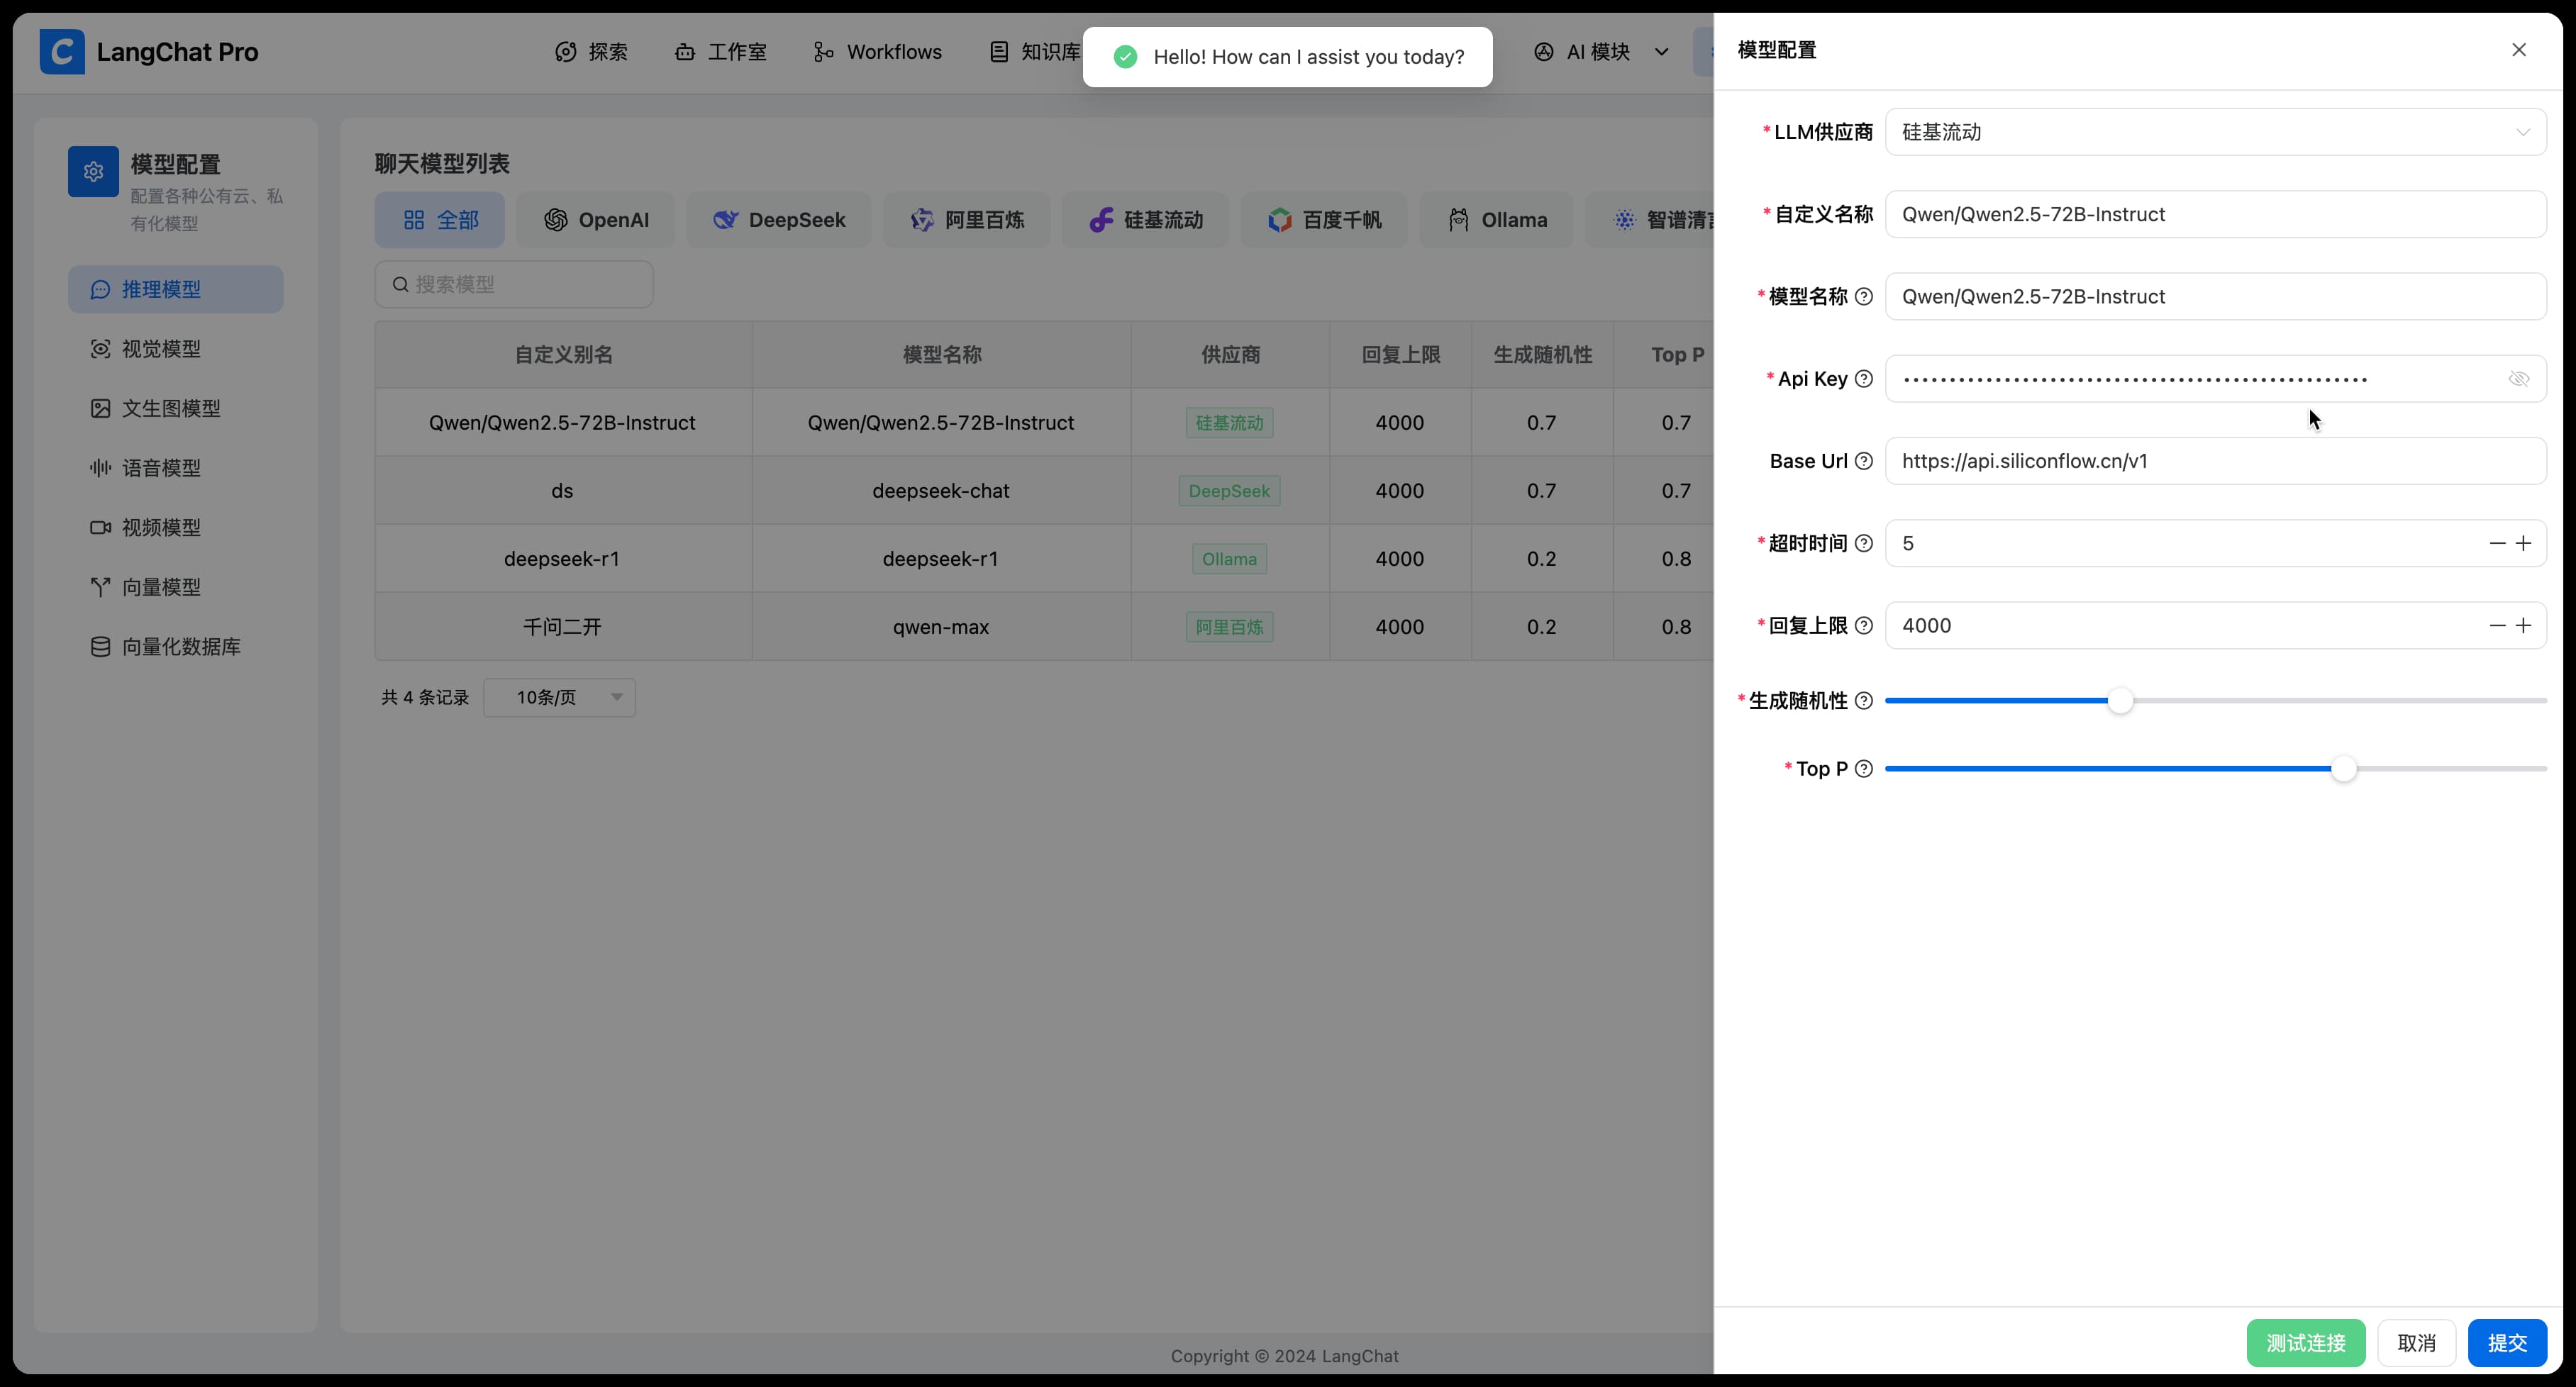Toggle Api Key visibility eye icon
Viewport: 2576px width, 1387px height.
coord(2518,379)
